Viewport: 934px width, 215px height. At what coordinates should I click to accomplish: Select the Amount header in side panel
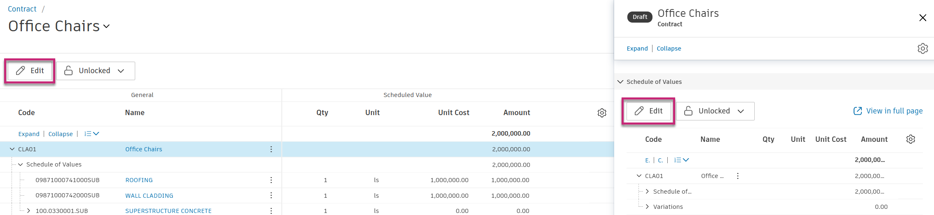[x=874, y=139]
